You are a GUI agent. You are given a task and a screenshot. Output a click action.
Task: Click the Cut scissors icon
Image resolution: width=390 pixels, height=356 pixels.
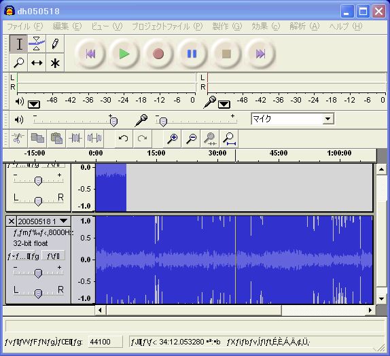click(18, 138)
